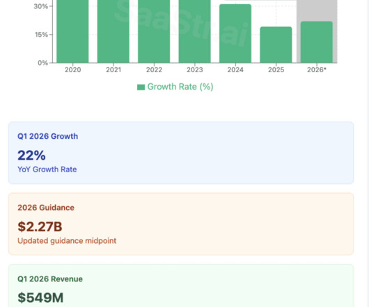Select the 2022 growth bar
This screenshot has width=369, height=307.
[154, 31]
